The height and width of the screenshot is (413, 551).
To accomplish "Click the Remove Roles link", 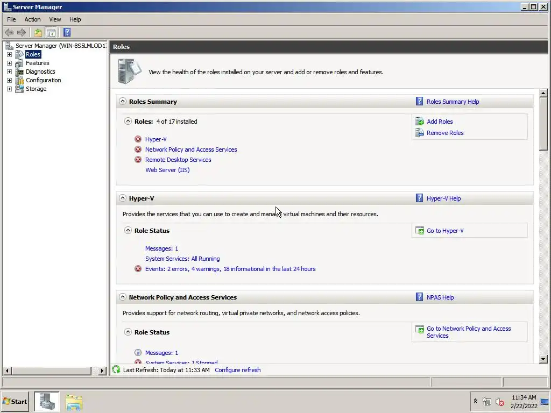I will [445, 133].
